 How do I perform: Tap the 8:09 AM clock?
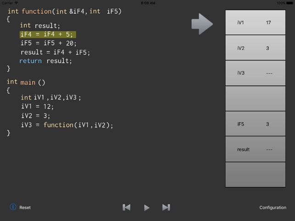pos(148,3)
